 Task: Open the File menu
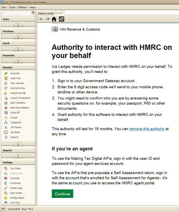tap(4, 7)
